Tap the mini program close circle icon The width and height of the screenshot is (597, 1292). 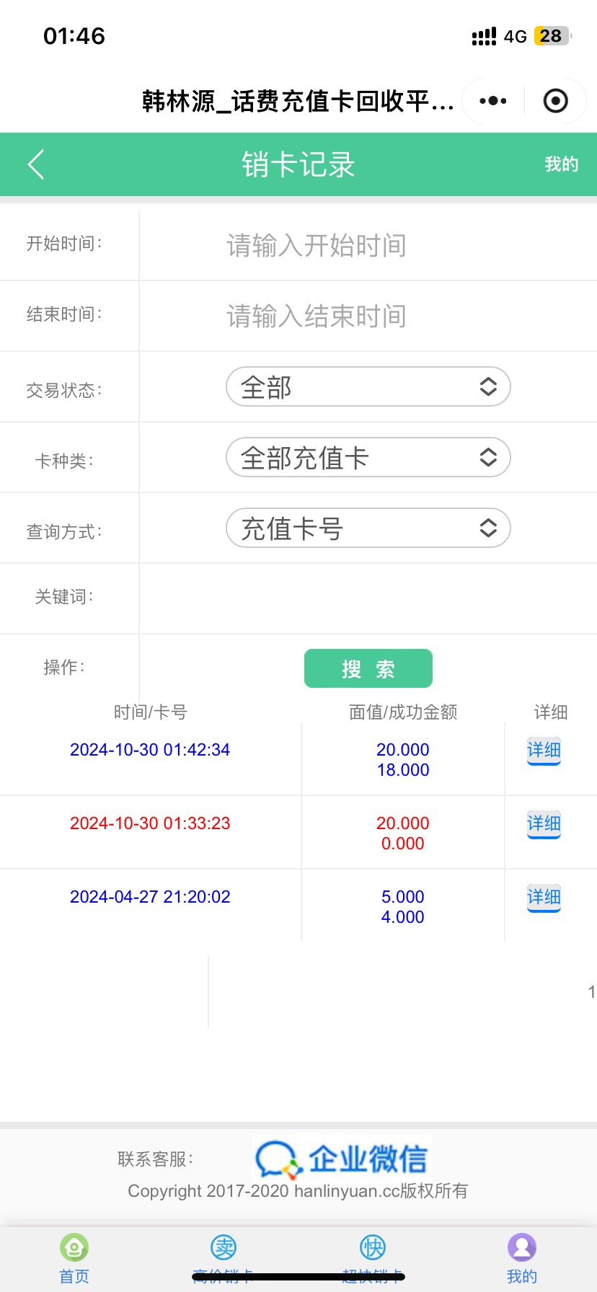click(555, 101)
